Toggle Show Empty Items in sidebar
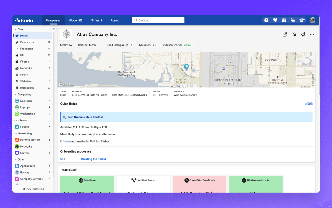The width and height of the screenshot is (332, 208). [x=33, y=189]
